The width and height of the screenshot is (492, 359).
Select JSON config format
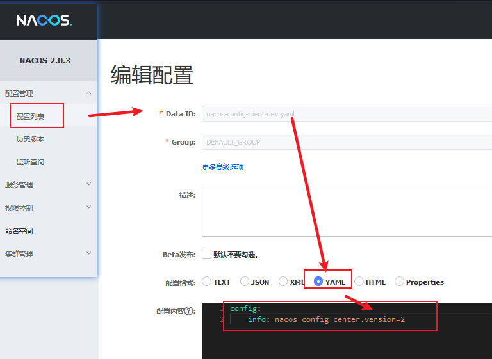[245, 282]
